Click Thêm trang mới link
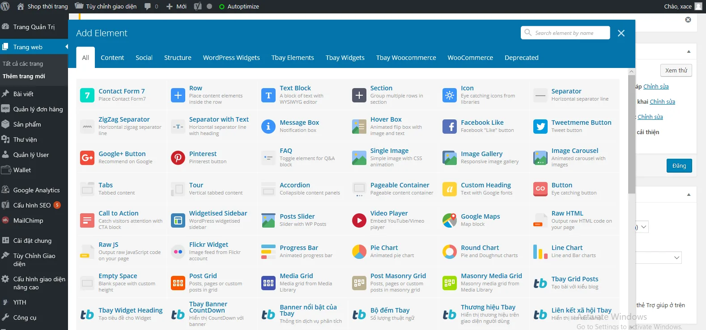 point(24,76)
